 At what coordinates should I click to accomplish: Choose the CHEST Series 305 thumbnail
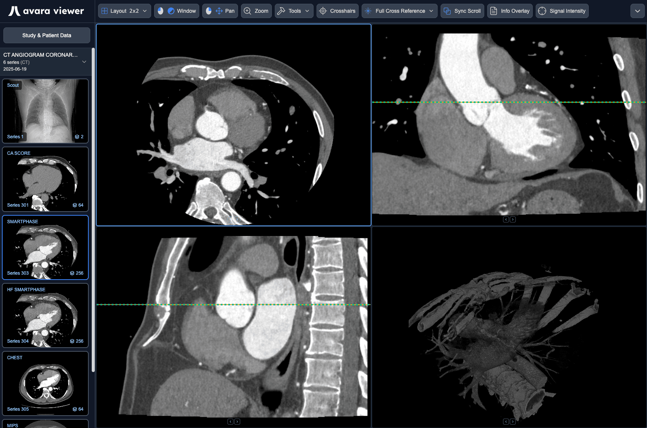click(x=45, y=383)
